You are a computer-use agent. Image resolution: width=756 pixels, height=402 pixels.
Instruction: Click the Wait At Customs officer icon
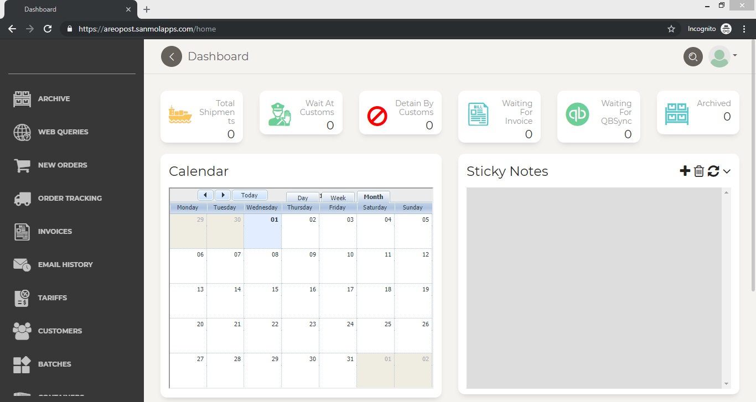tap(279, 114)
